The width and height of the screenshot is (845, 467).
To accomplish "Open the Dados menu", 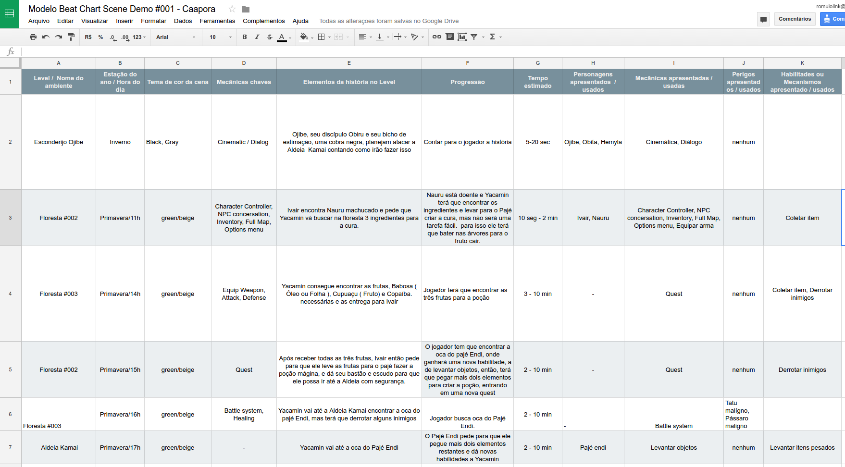I will [183, 21].
